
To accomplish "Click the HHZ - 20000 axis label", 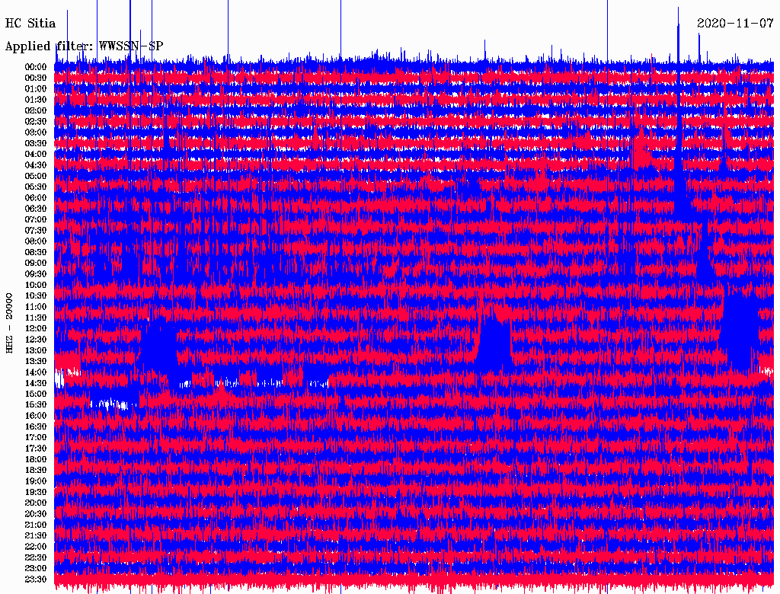I will [x=9, y=323].
